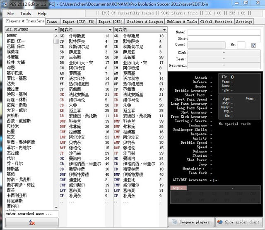This screenshot has height=230, width=265.
Task: Click player list scrollbar down arrow
Action: [56, 208]
